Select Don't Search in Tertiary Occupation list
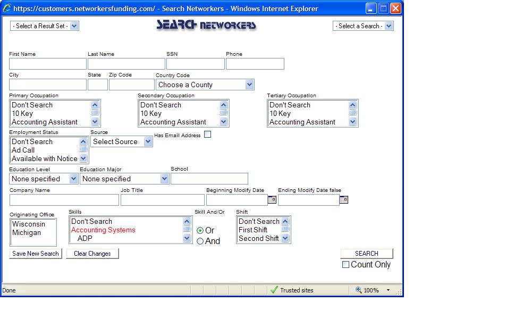506x319 pixels. tap(309, 105)
